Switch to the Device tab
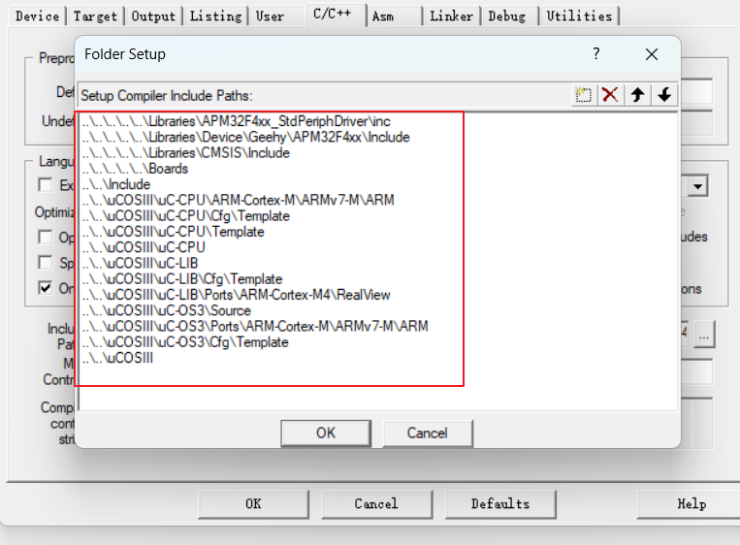 click(x=37, y=16)
